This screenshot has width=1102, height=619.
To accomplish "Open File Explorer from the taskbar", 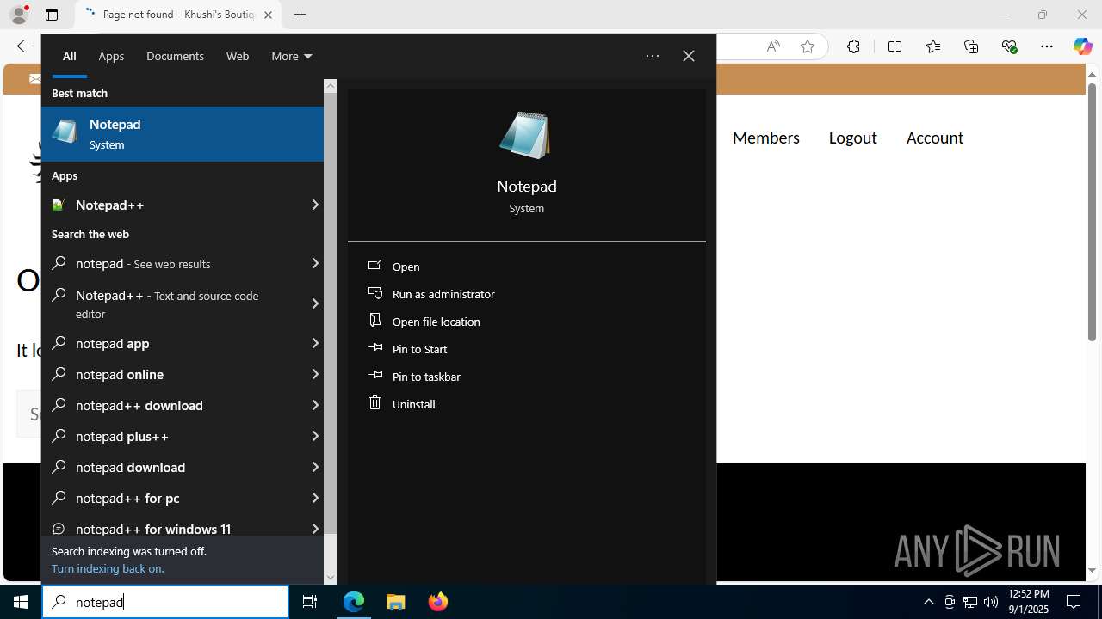I will 396,602.
